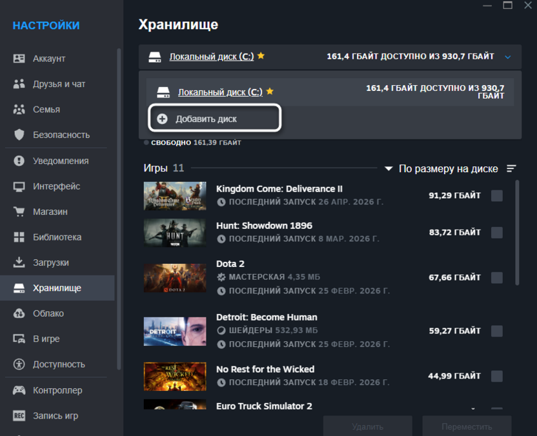Click the No Rest for the Wicked thumbnail

coord(175,377)
